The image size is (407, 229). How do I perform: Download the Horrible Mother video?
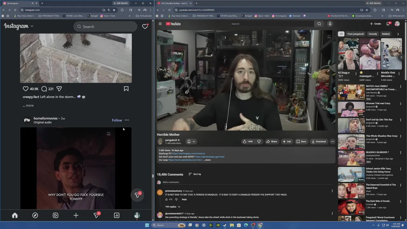coord(319,142)
